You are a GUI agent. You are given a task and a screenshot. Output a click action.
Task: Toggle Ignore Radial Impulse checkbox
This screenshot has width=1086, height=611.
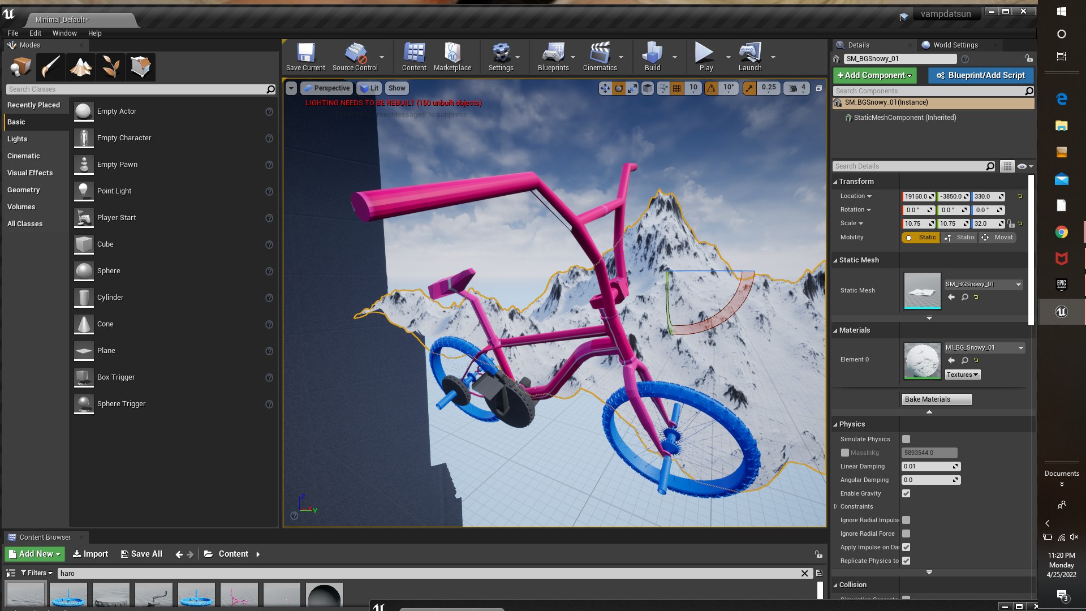pos(906,520)
